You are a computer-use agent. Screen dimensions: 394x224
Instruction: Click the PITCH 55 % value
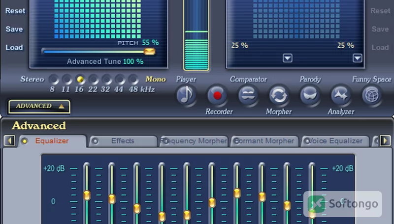click(x=151, y=43)
